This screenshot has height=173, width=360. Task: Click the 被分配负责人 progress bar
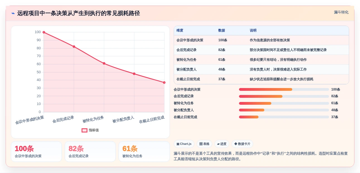(x=284, y=110)
